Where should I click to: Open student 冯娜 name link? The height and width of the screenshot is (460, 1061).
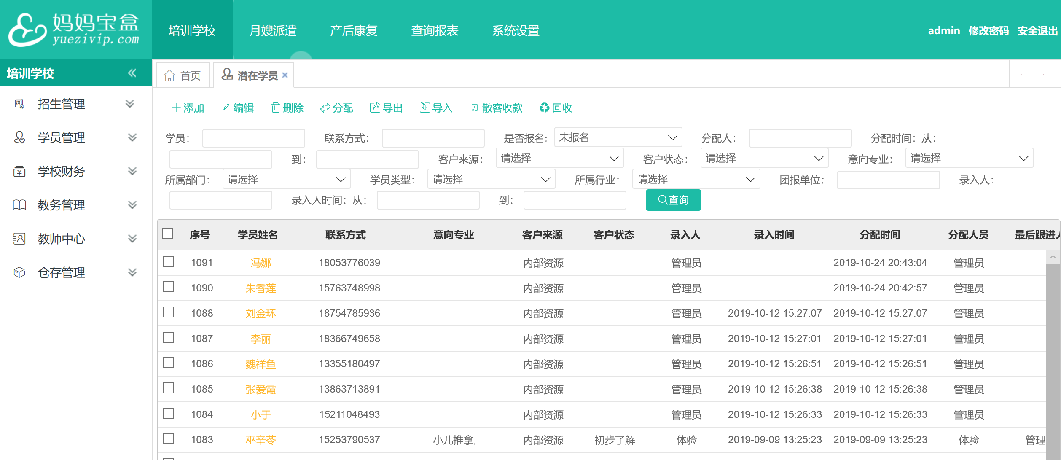pos(261,263)
